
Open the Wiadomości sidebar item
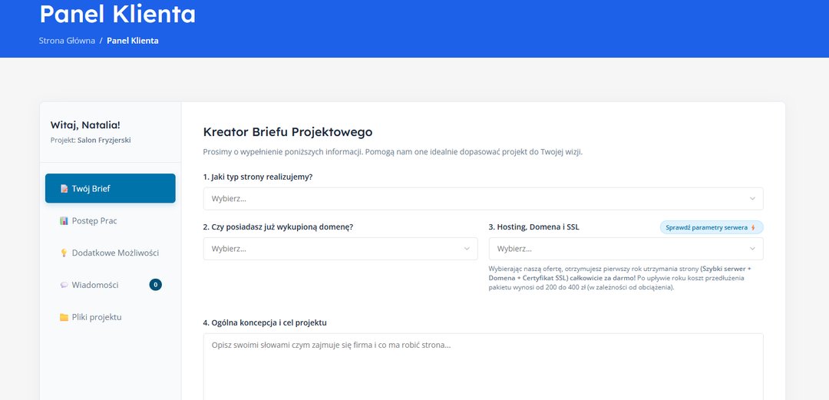[x=95, y=286]
